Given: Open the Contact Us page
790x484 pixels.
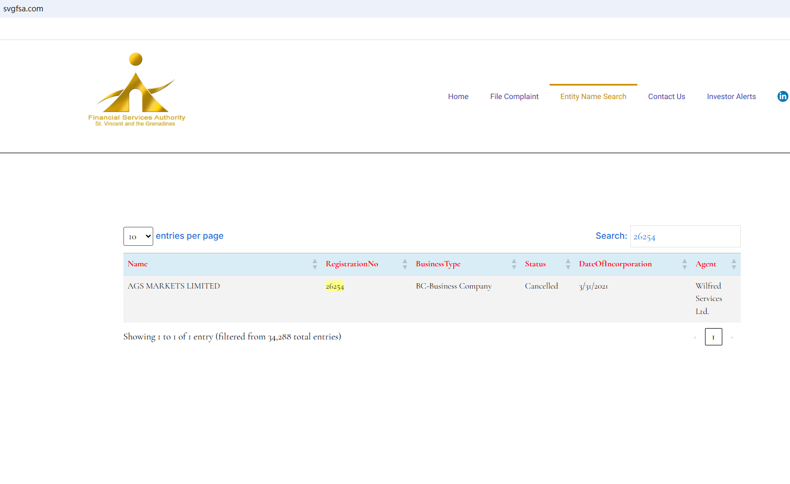Looking at the screenshot, I should pyautogui.click(x=667, y=96).
